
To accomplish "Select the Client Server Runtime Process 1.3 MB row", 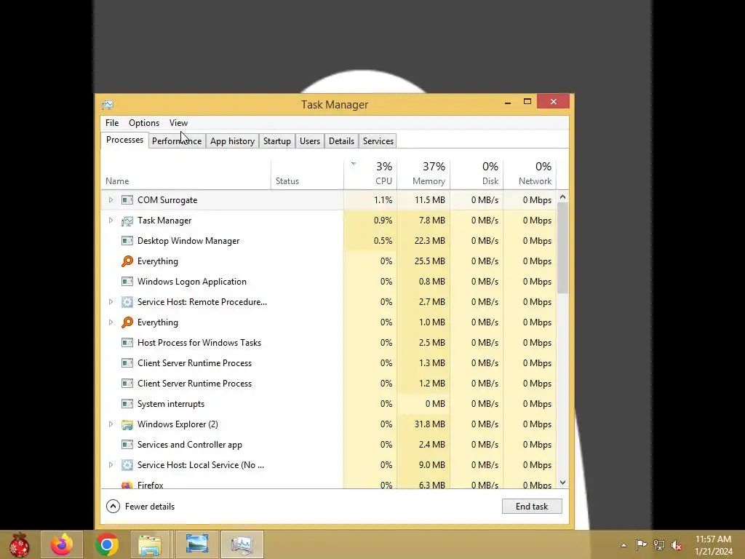I will tap(329, 363).
